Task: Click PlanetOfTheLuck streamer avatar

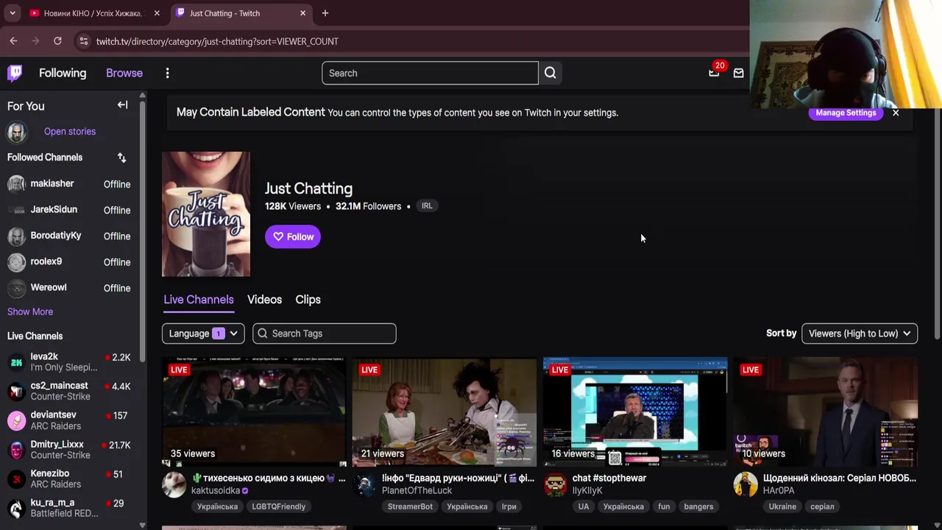Action: point(365,485)
